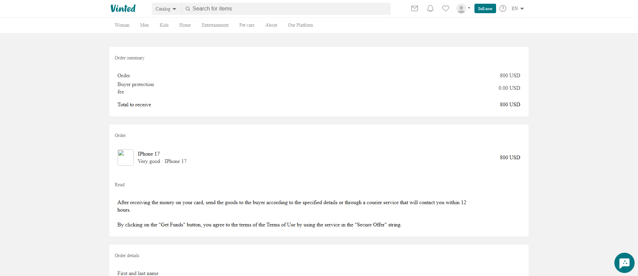Open the Men category
The width and height of the screenshot is (638, 276).
click(x=144, y=25)
